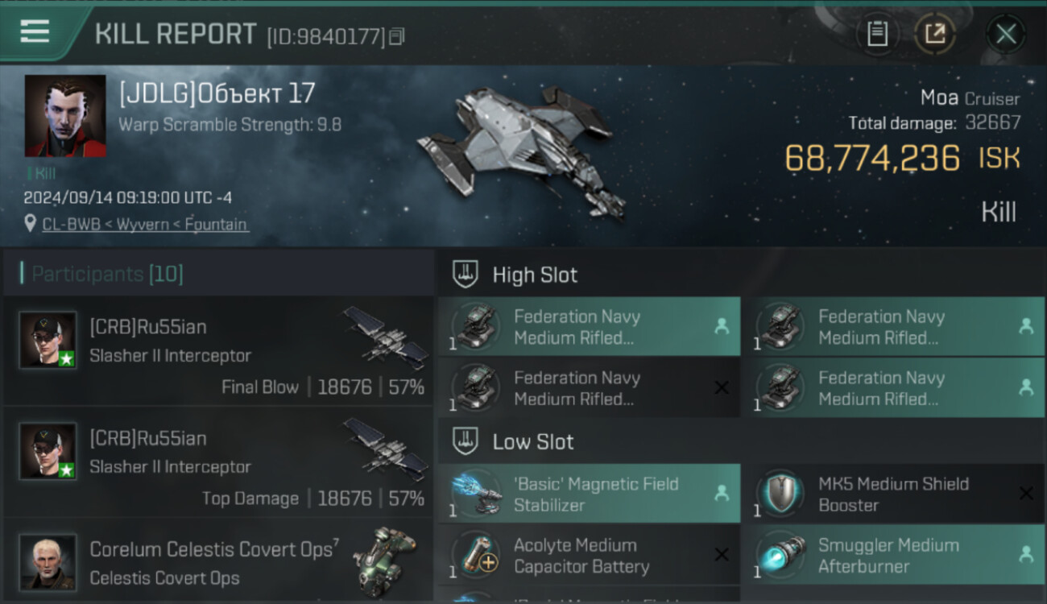Click the High Slot section header
Viewport: 1047px width, 604px height.
tap(535, 275)
